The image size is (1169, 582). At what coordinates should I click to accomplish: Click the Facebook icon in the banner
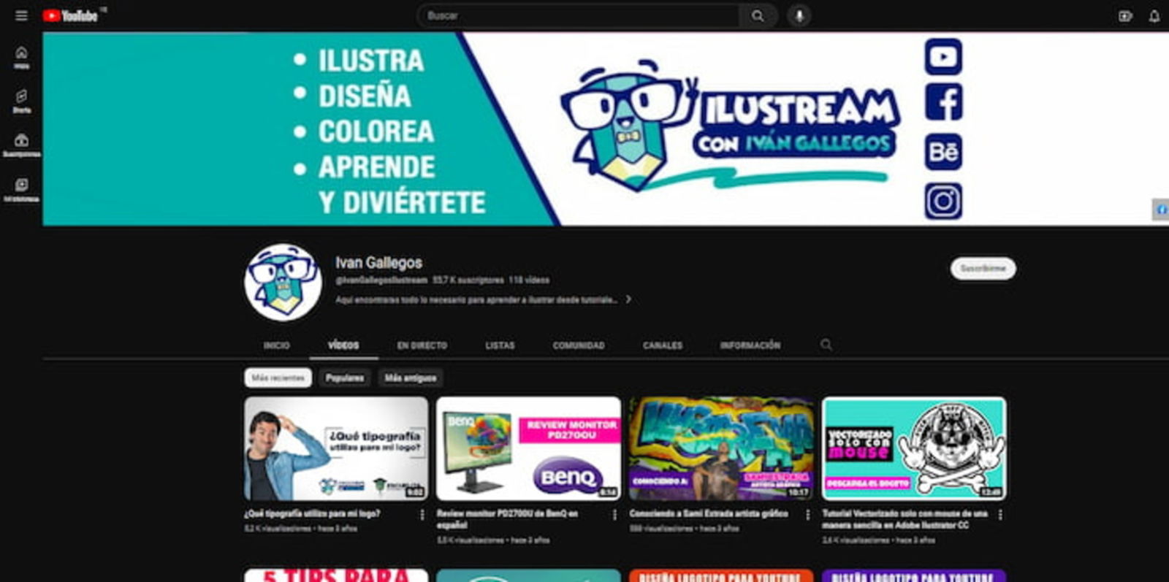tap(943, 102)
